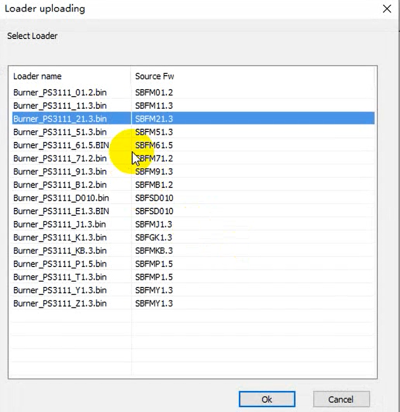The width and height of the screenshot is (400, 412).
Task: Select Burner_PS3111_01.2.bin loader
Action: coord(60,93)
